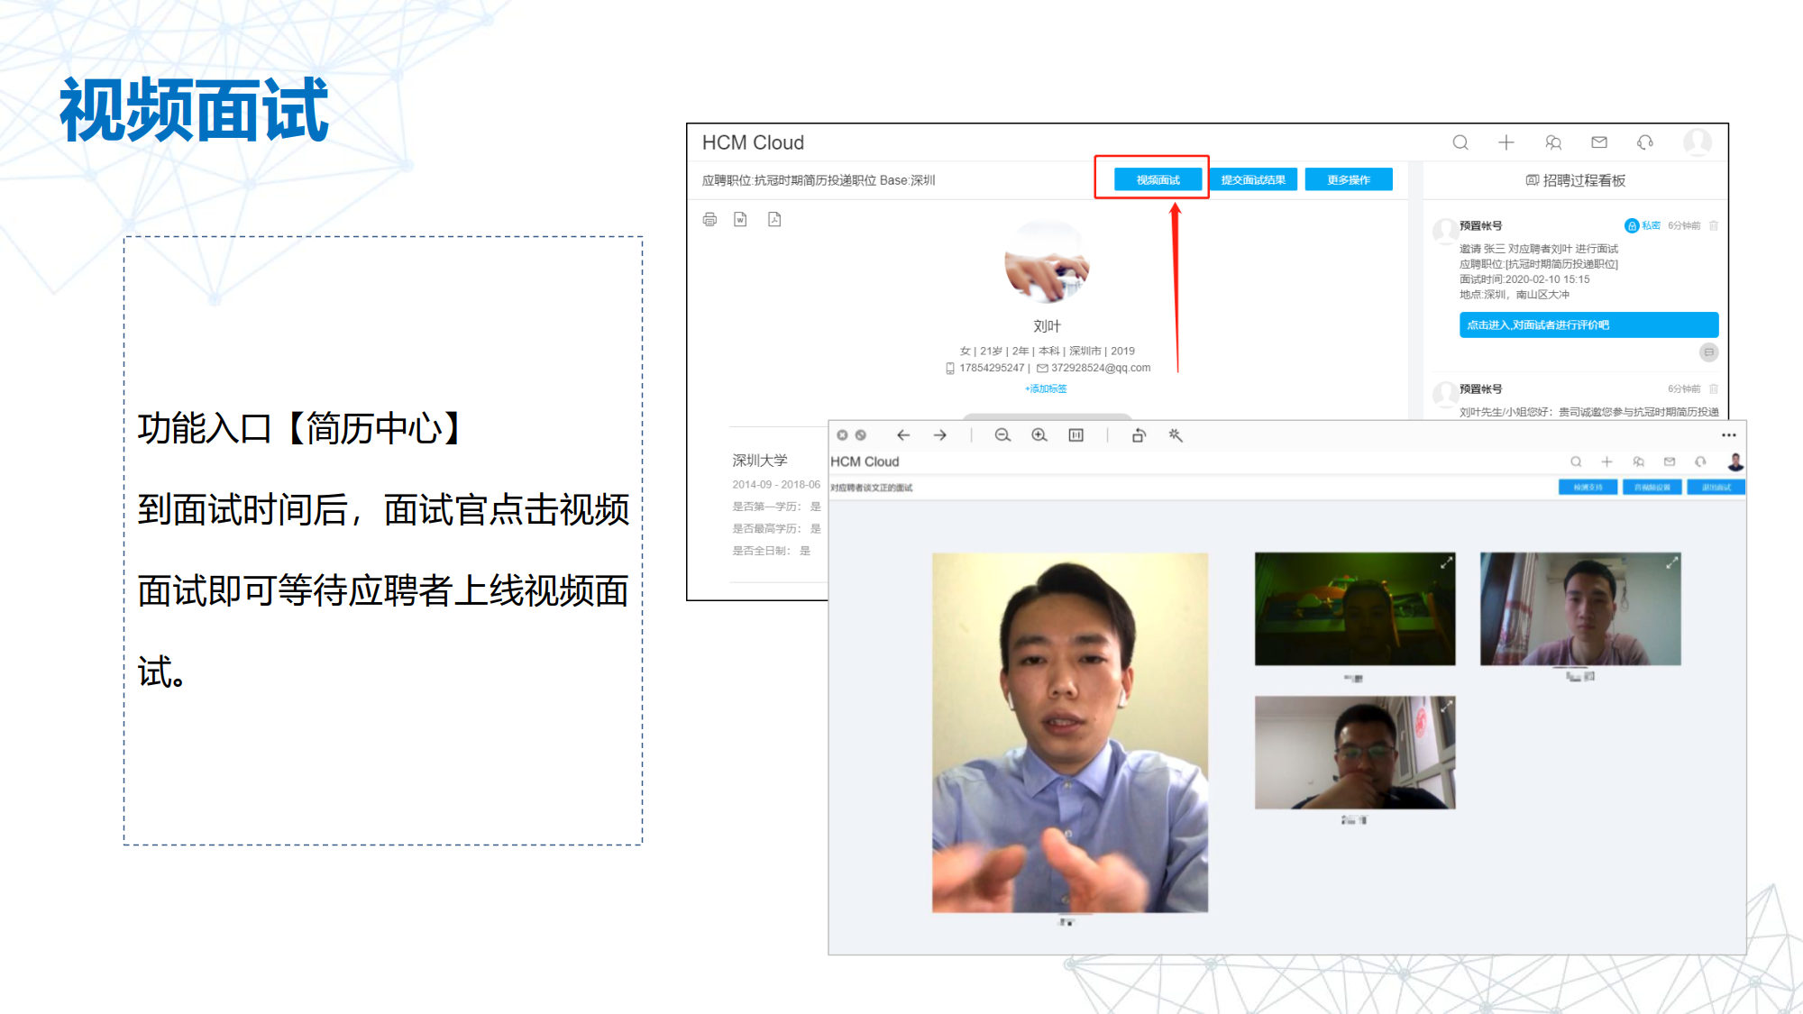1803x1014 pixels.
Task: Open user avatar in back HCM Cloud header
Action: (1698, 142)
